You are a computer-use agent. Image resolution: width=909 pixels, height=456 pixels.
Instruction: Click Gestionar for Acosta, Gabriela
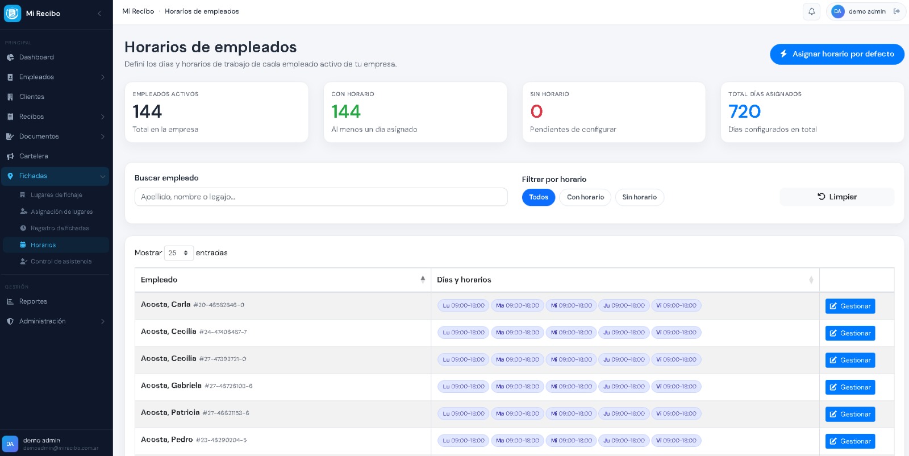(850, 387)
